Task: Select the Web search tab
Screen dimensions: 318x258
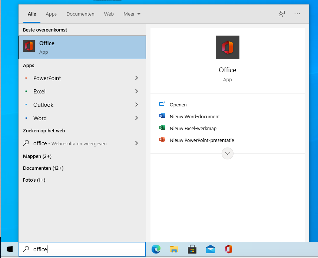Action: [x=109, y=14]
